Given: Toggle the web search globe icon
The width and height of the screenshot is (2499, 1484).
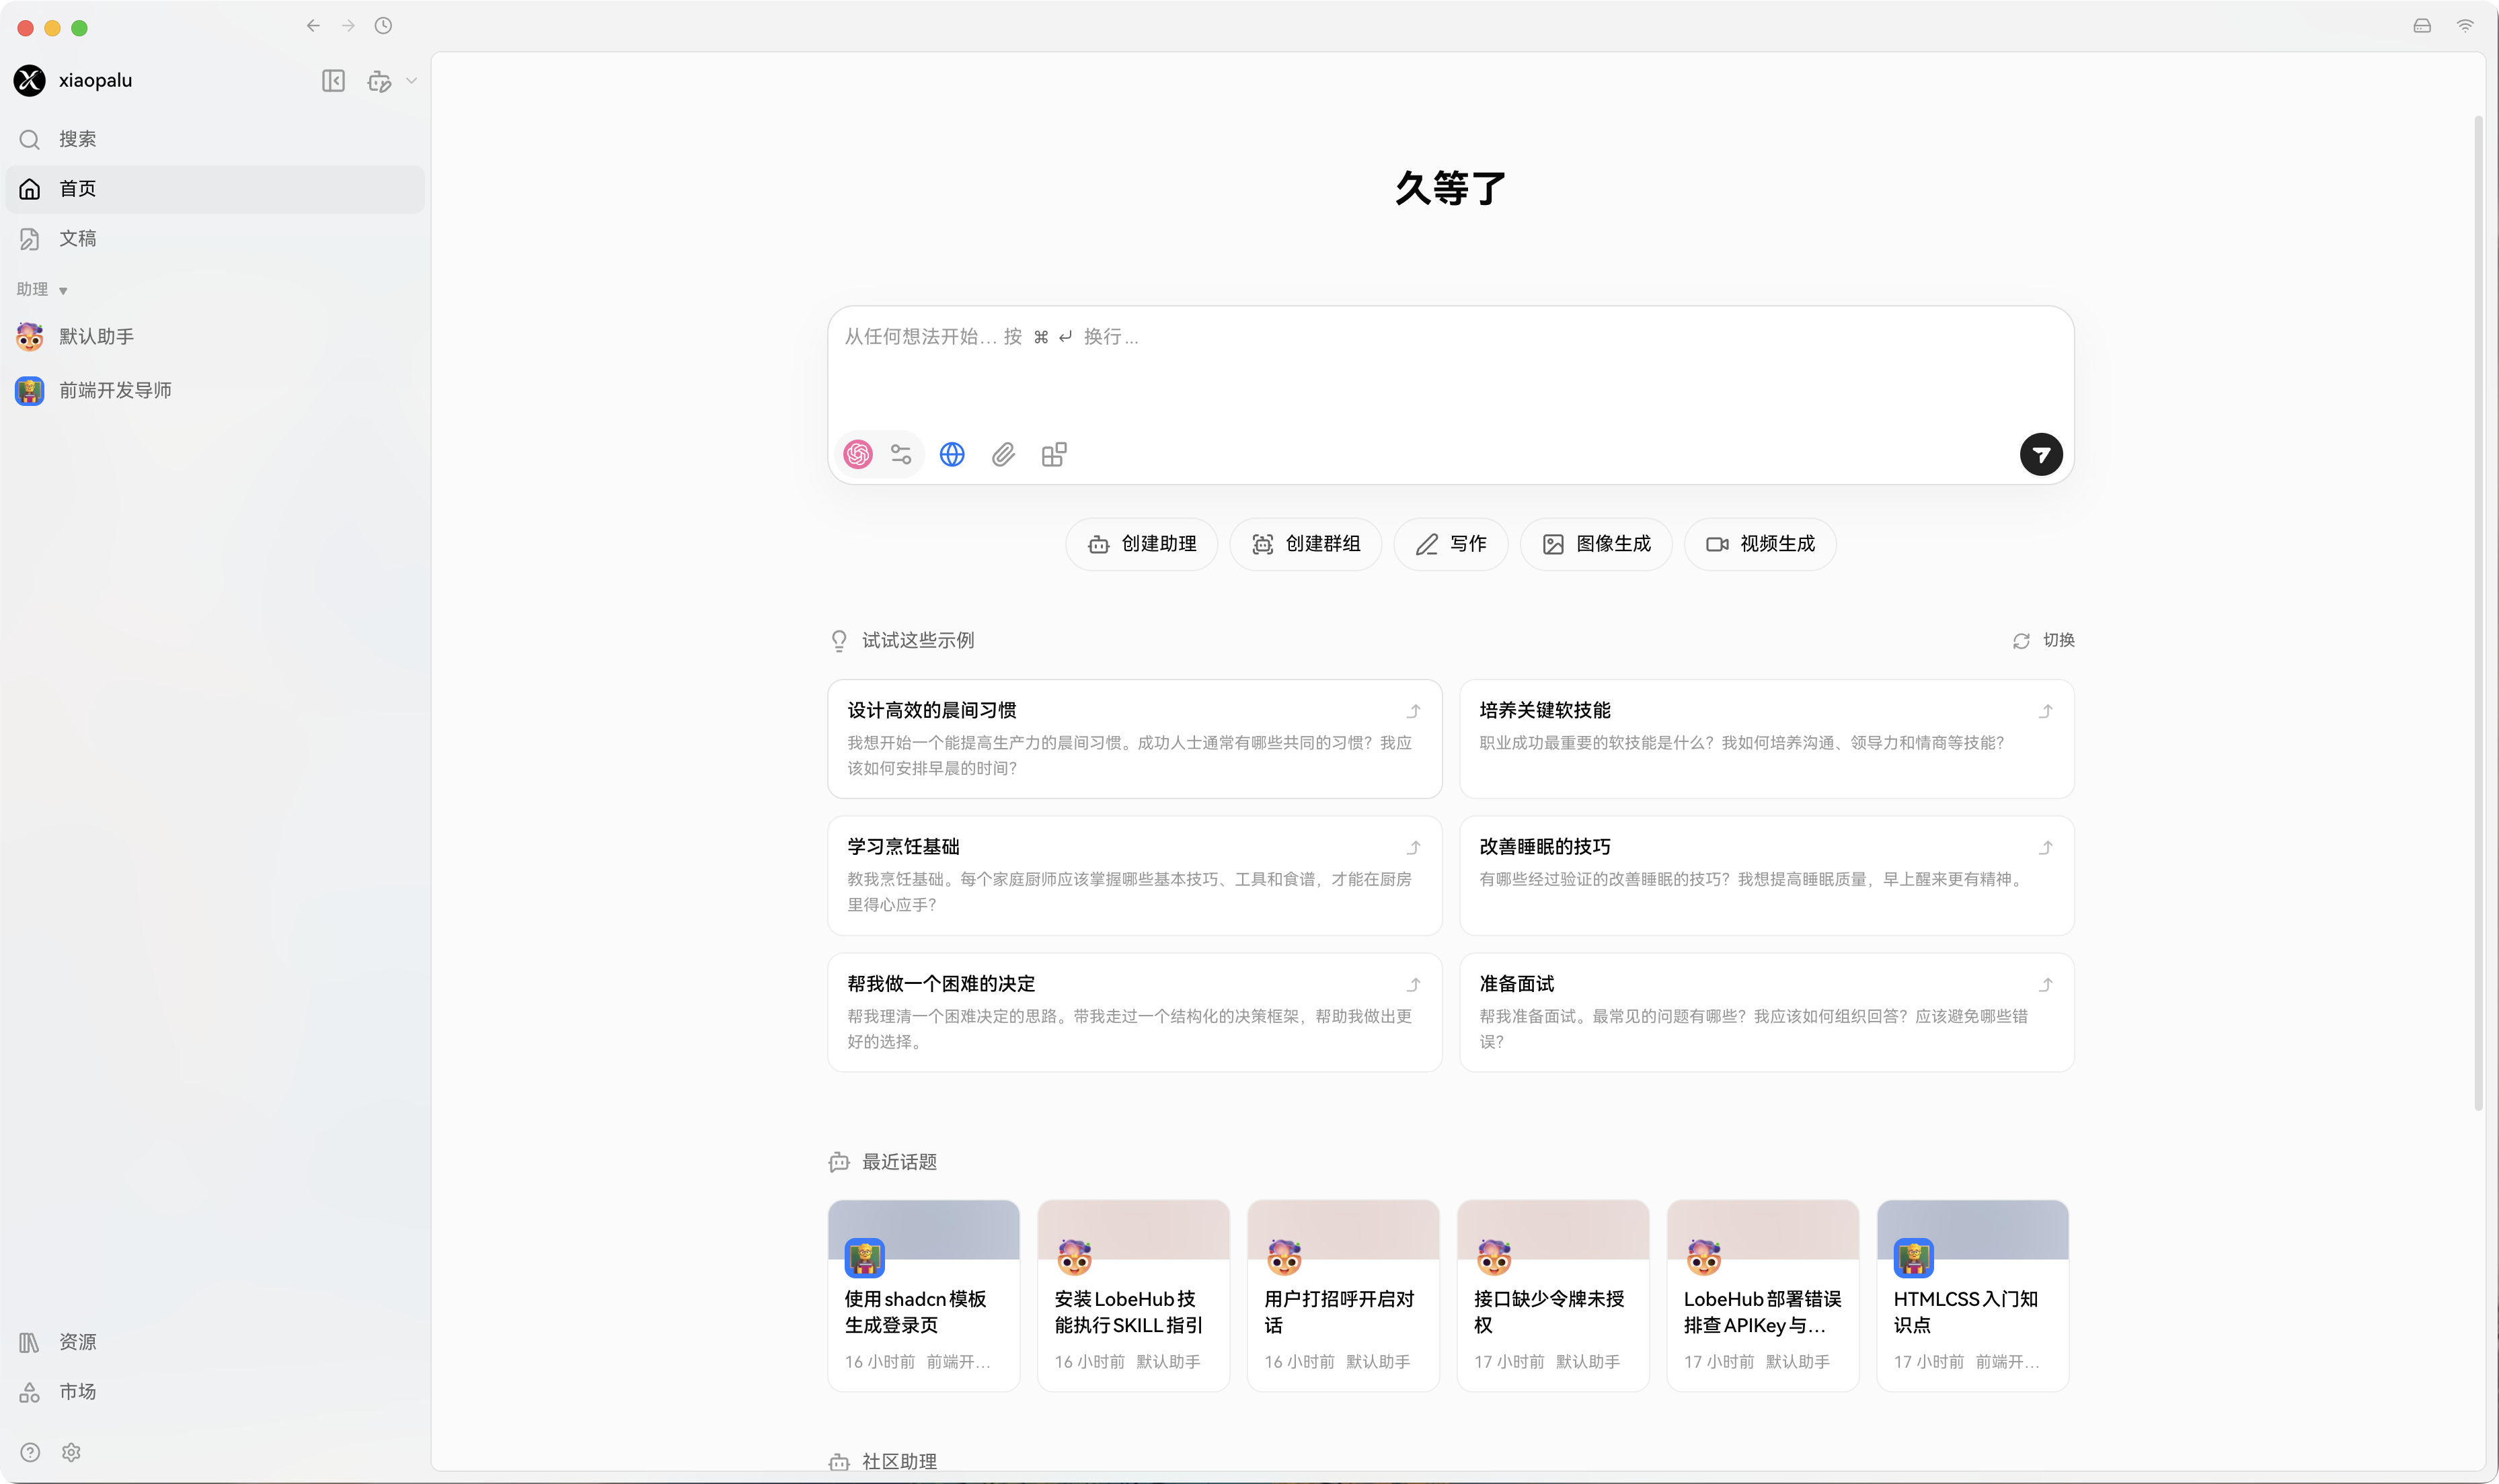Looking at the screenshot, I should pyautogui.click(x=952, y=455).
